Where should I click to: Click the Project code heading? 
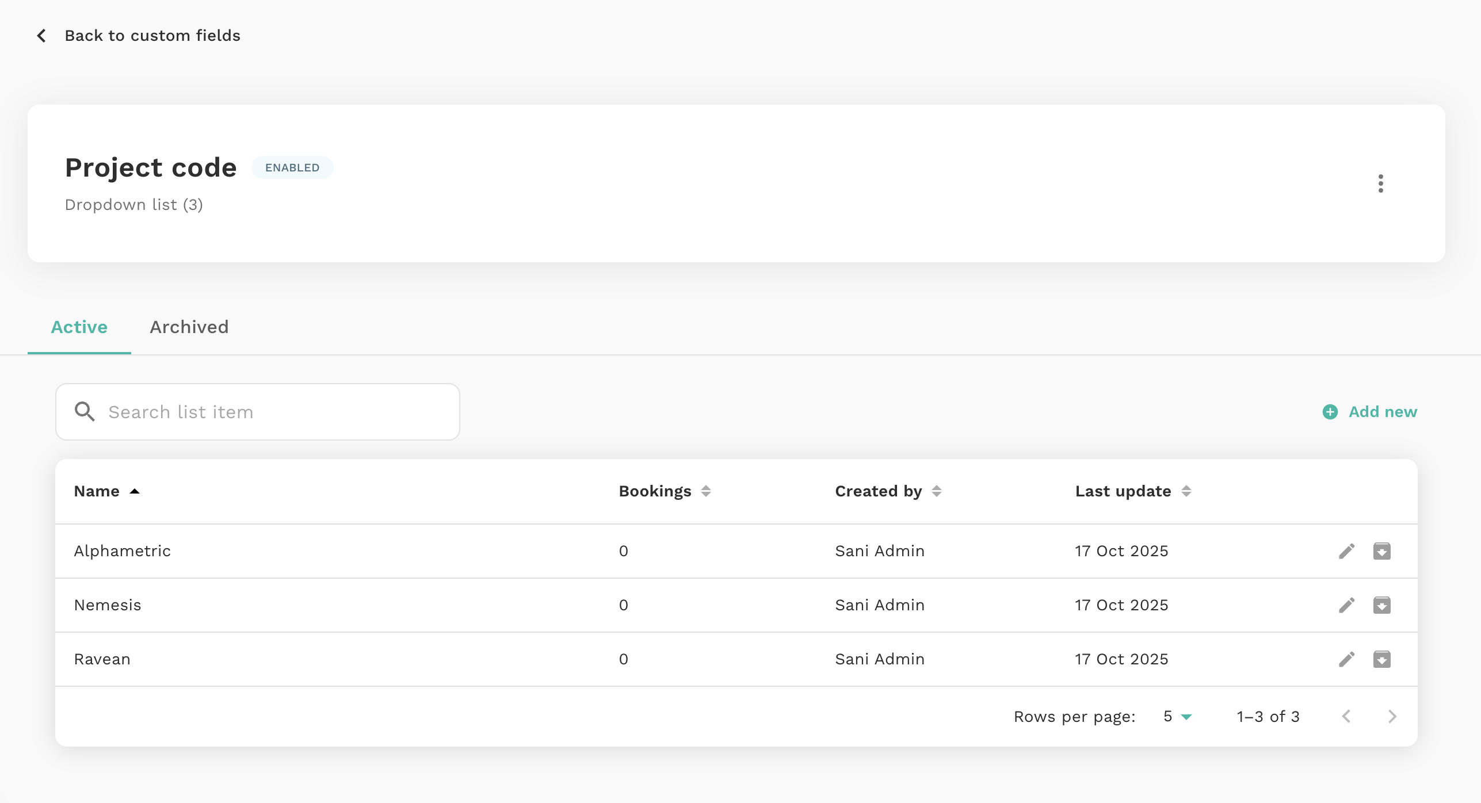tap(151, 167)
